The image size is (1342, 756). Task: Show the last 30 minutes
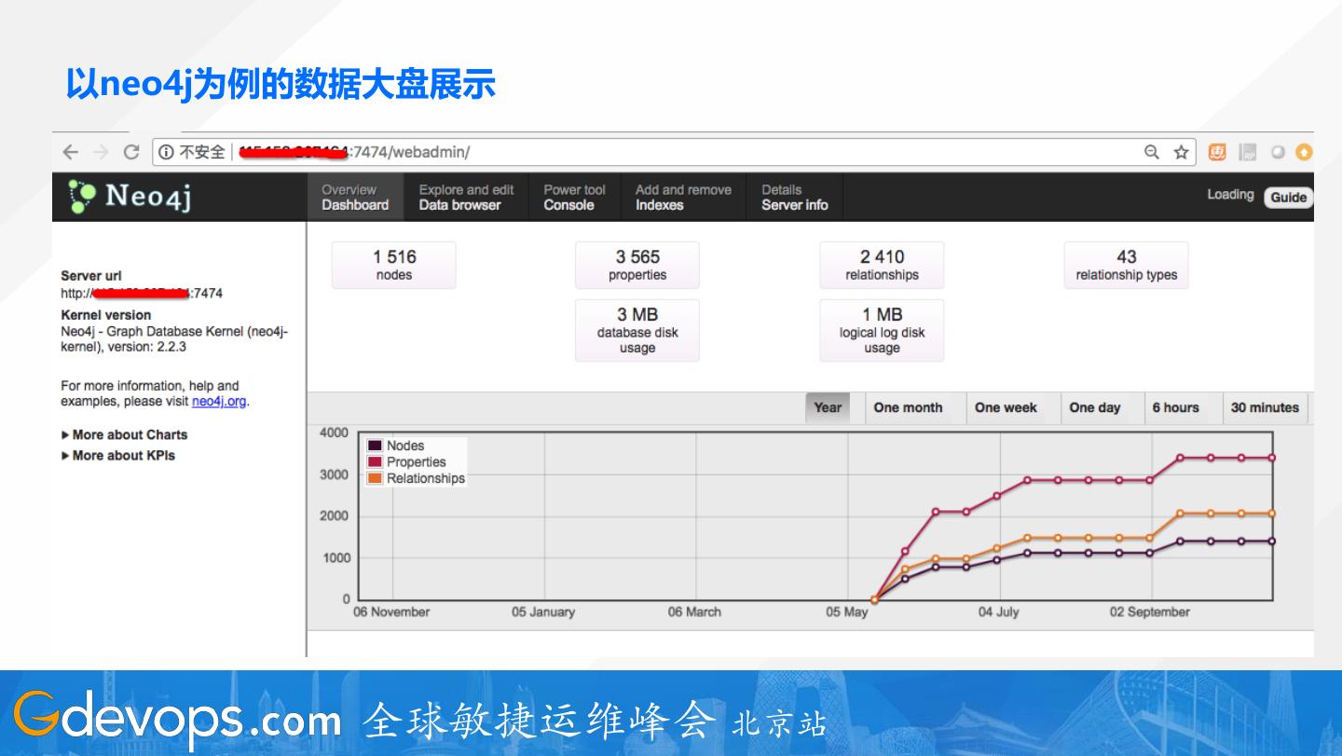pos(1265,407)
